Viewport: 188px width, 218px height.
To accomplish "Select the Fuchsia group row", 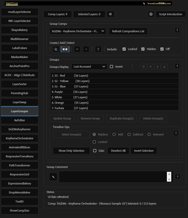I will [115, 108].
